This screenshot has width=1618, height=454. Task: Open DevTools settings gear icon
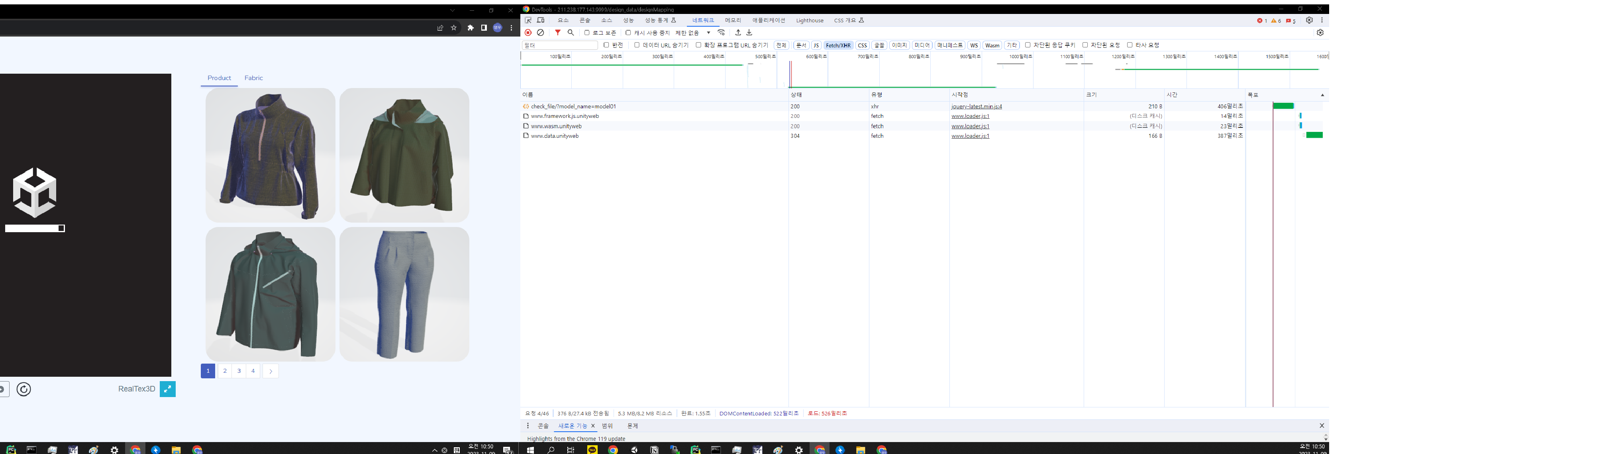pyautogui.click(x=1309, y=20)
